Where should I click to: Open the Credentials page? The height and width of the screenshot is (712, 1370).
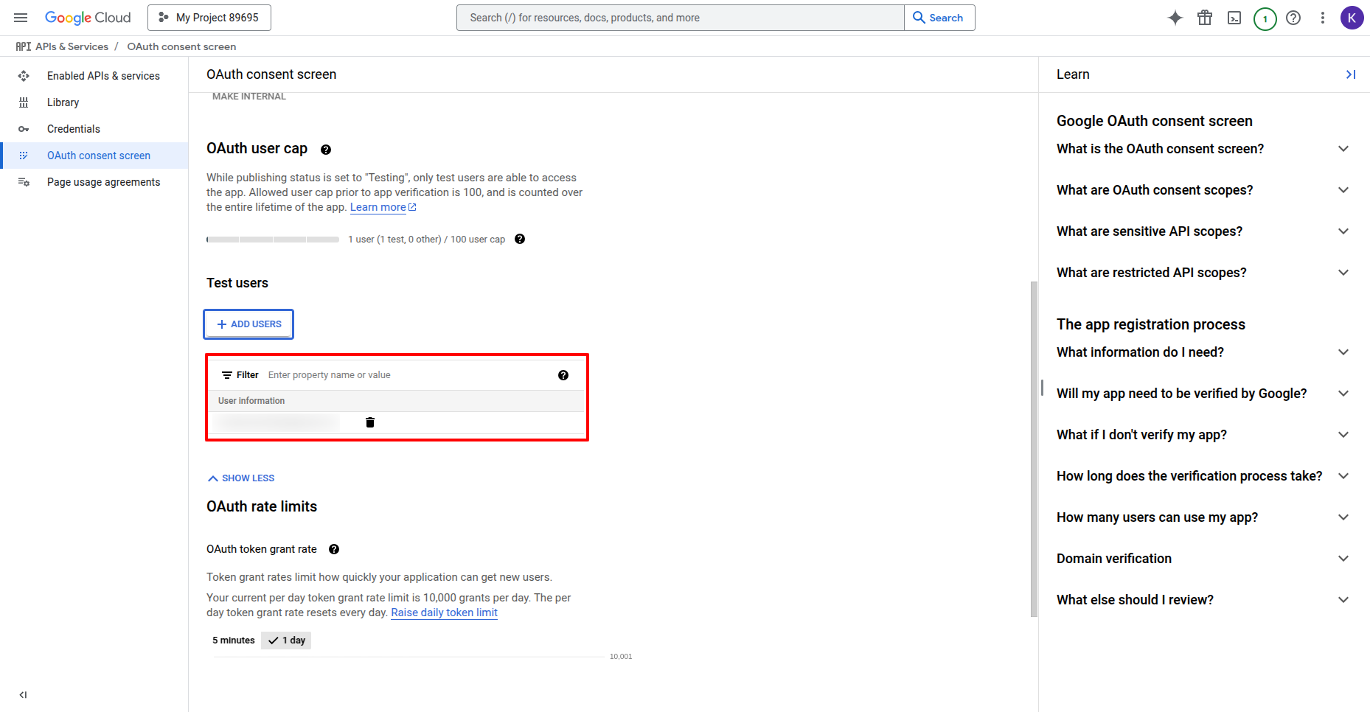(94, 129)
